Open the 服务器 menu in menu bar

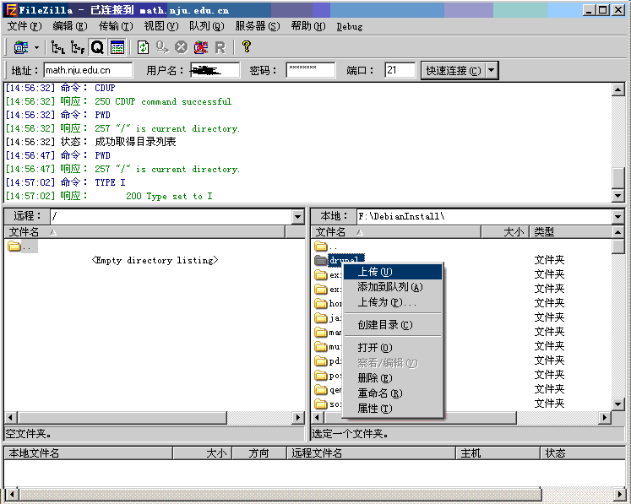(x=257, y=26)
